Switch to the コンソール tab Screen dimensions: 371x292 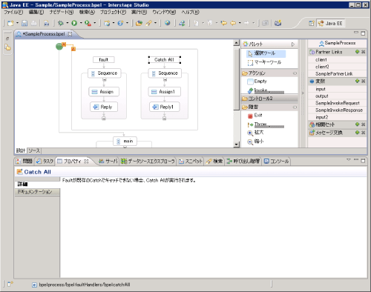(x=276, y=162)
